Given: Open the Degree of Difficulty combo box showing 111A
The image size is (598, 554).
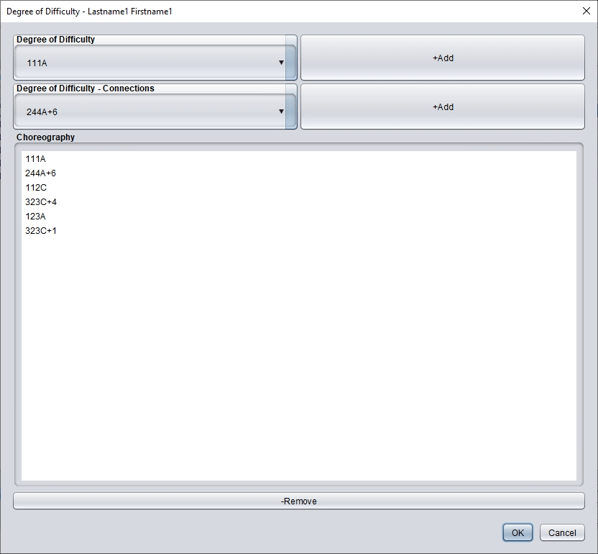Looking at the screenshot, I should click(x=144, y=63).
